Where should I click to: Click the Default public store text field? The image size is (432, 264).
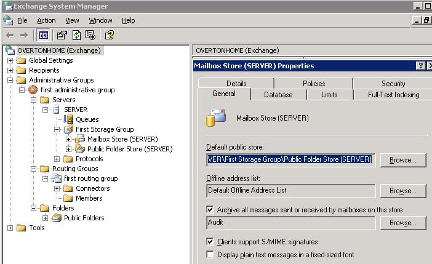(x=290, y=160)
